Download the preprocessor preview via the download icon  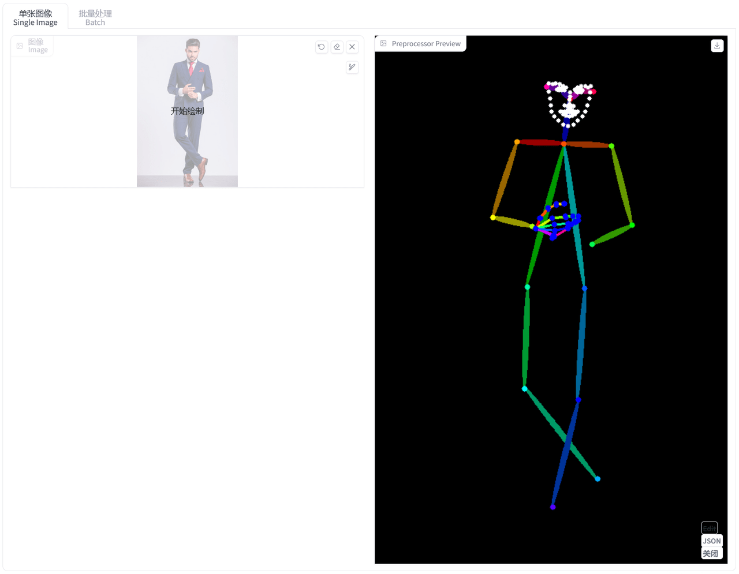(717, 45)
